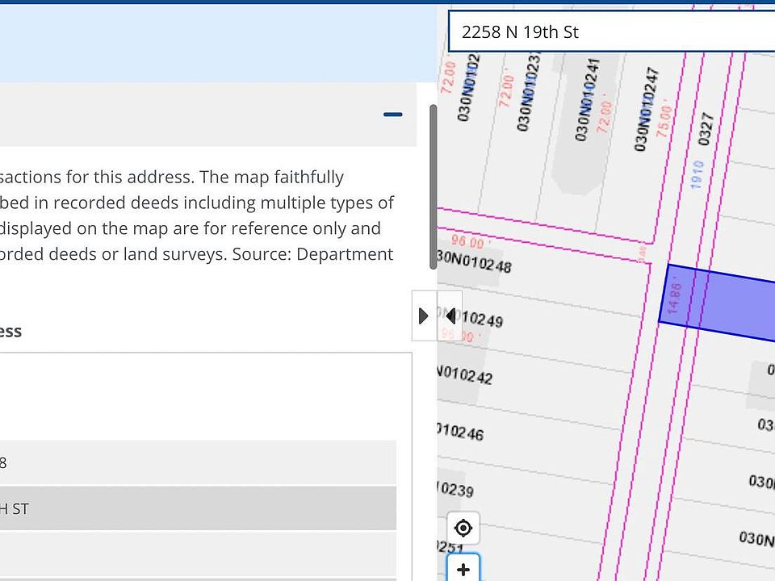Click parcel label 030N010241 on the map
This screenshot has width=775, height=581.
[x=588, y=99]
